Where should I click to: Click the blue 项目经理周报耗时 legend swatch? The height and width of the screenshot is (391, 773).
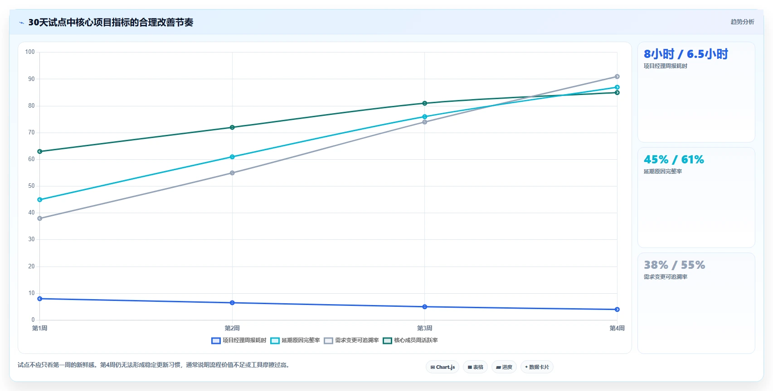point(216,341)
